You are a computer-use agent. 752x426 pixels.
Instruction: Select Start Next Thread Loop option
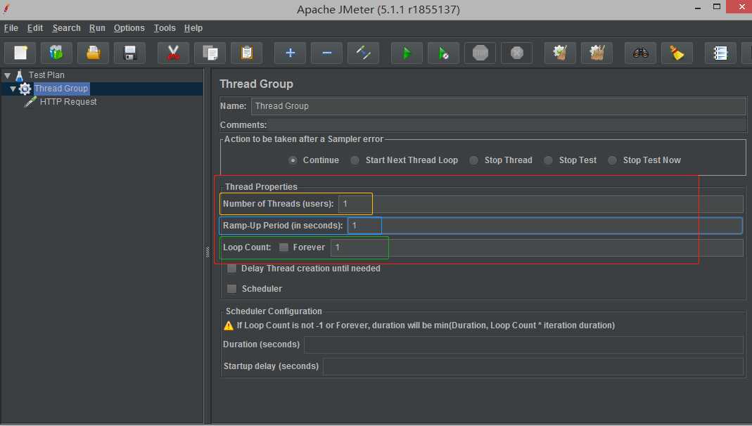355,160
